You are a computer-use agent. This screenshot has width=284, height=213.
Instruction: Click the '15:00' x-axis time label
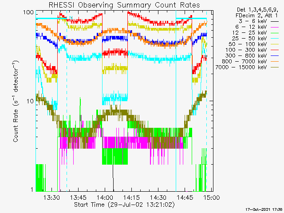(211, 197)
